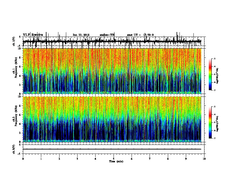Viewport: 230px width, 178px height.
Task: Click the '-3' tick of ch.1 colorbar
Action: [x=214, y=58]
